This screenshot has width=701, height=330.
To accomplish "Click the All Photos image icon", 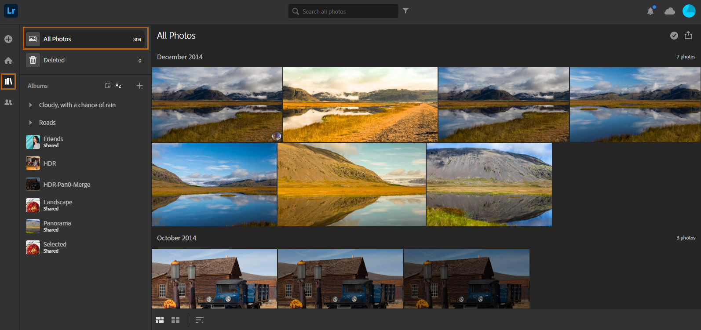I will click(x=33, y=39).
